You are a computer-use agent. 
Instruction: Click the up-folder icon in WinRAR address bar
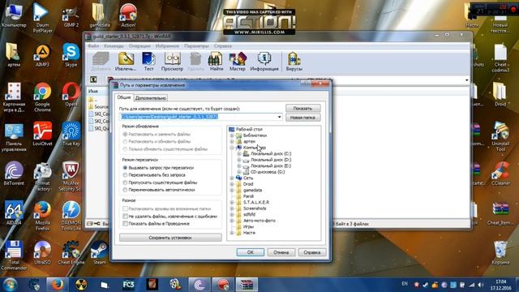[x=93, y=79]
